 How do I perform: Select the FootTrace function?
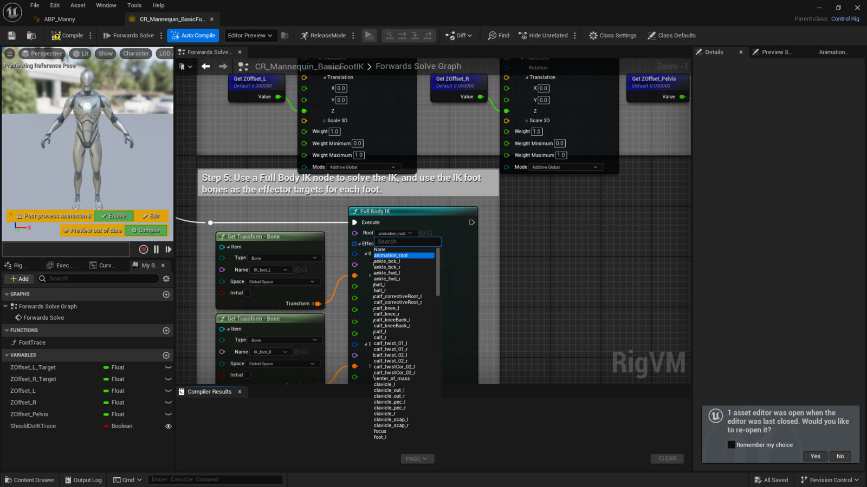tap(32, 343)
